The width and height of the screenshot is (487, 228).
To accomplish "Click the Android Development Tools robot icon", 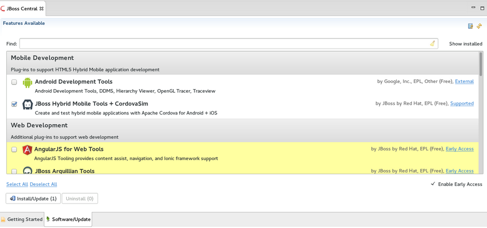I will [27, 82].
